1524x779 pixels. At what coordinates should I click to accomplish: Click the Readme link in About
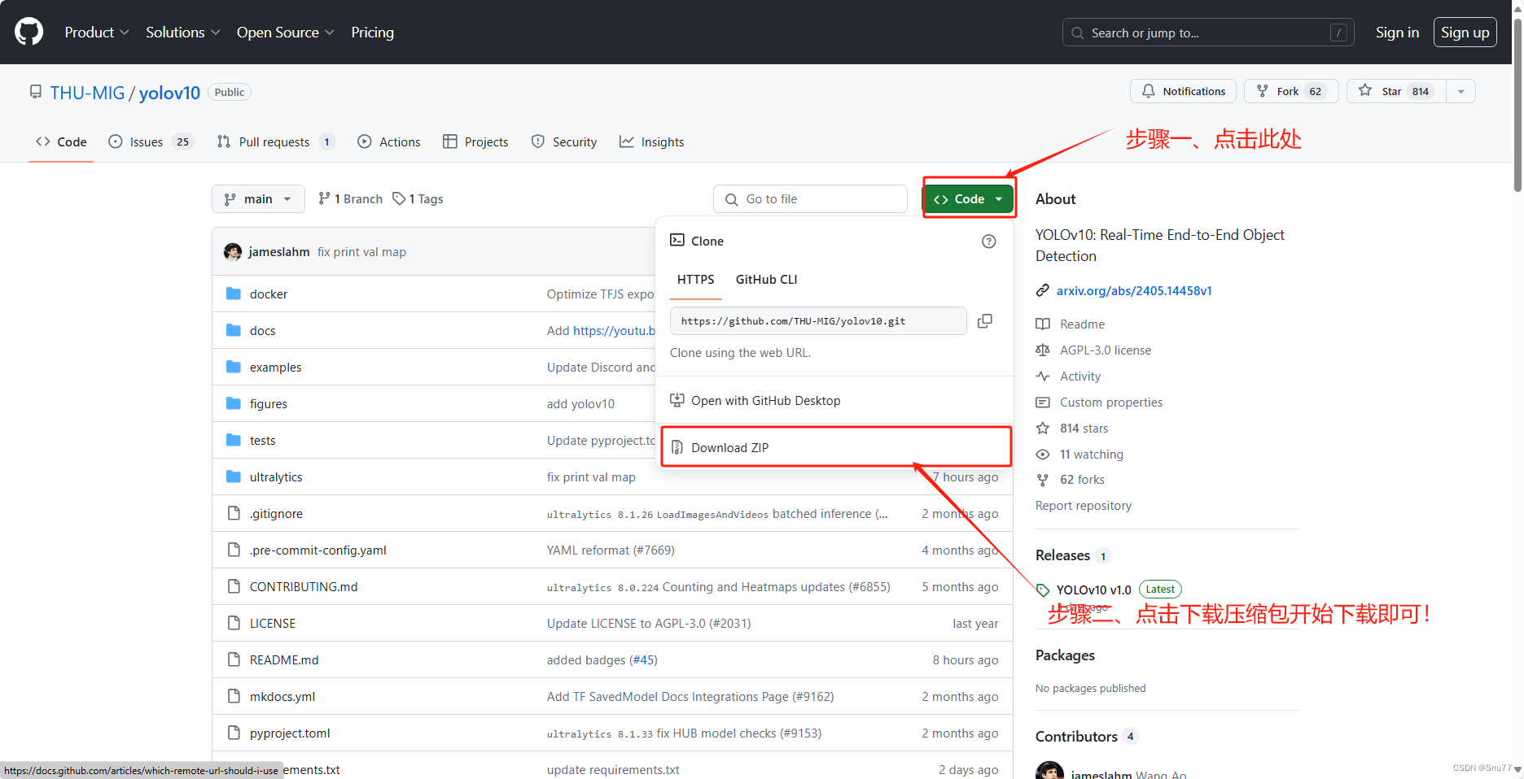click(1082, 324)
